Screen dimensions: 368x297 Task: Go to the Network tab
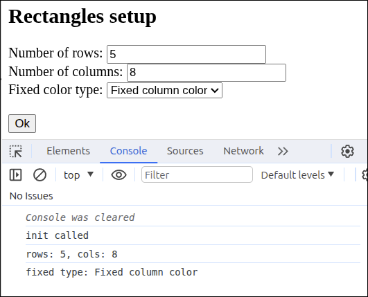(x=243, y=151)
